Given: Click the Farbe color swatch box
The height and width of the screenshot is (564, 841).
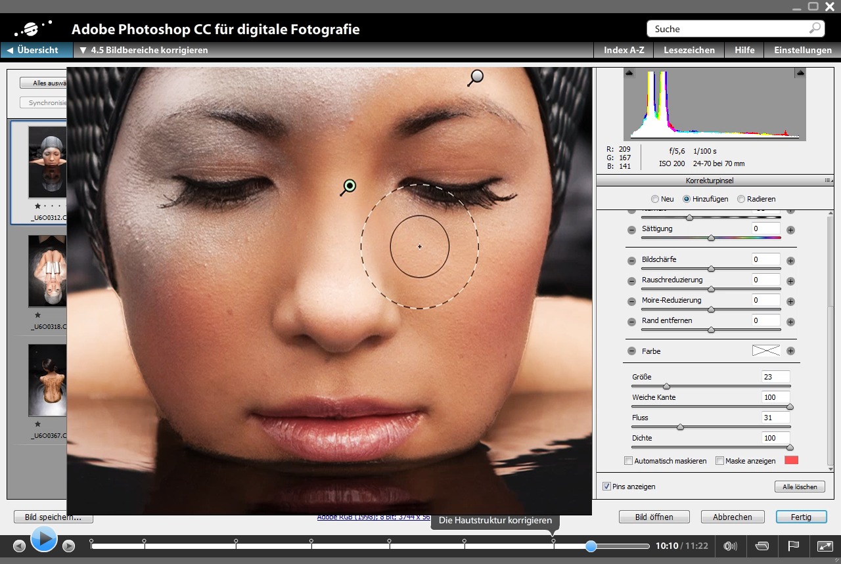Looking at the screenshot, I should [766, 351].
